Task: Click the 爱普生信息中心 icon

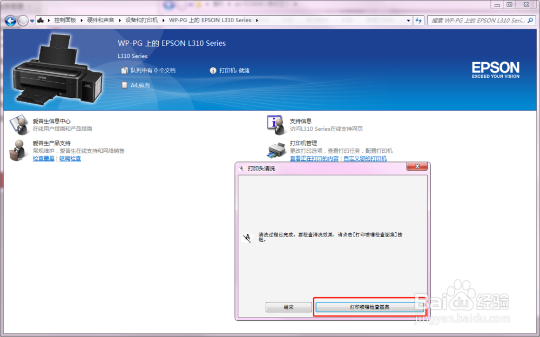Action: tap(19, 124)
